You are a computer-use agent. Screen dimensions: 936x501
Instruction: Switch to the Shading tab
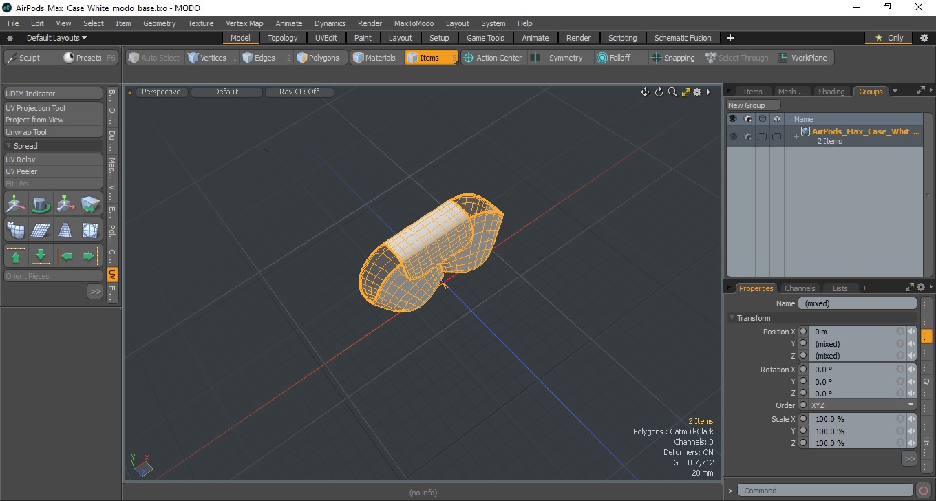tap(831, 92)
